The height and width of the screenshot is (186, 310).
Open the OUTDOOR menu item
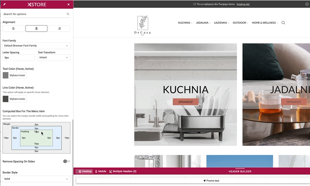(x=240, y=23)
